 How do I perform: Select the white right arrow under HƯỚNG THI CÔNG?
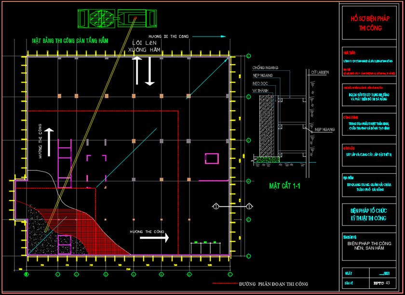[154, 238]
